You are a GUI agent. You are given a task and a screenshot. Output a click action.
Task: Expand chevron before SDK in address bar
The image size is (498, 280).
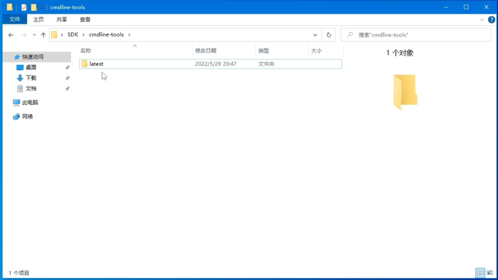pyautogui.click(x=62, y=35)
